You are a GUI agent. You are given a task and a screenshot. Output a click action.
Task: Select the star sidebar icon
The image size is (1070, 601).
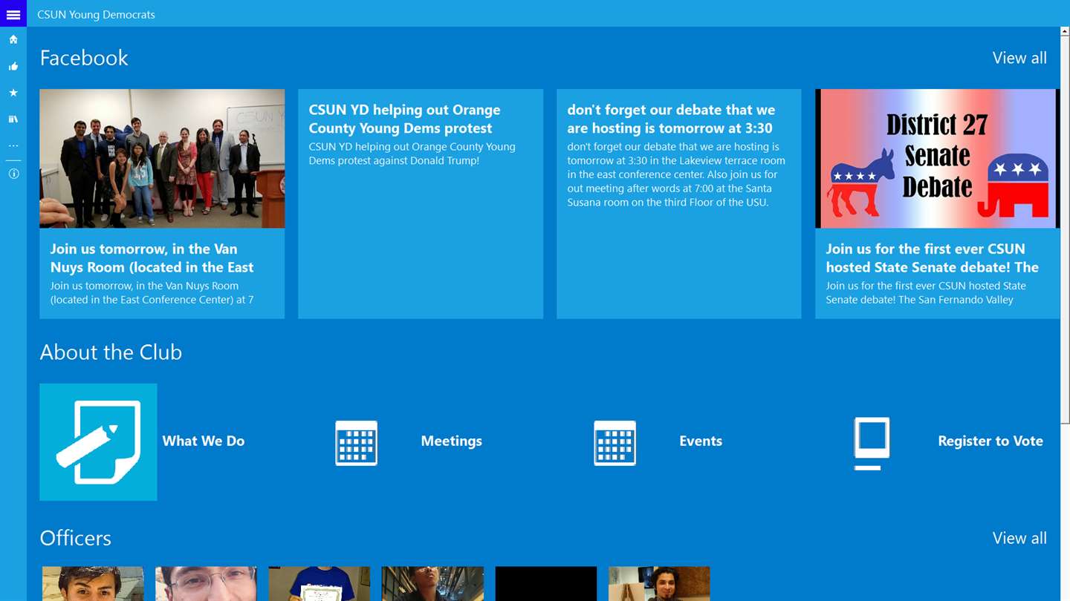point(13,93)
